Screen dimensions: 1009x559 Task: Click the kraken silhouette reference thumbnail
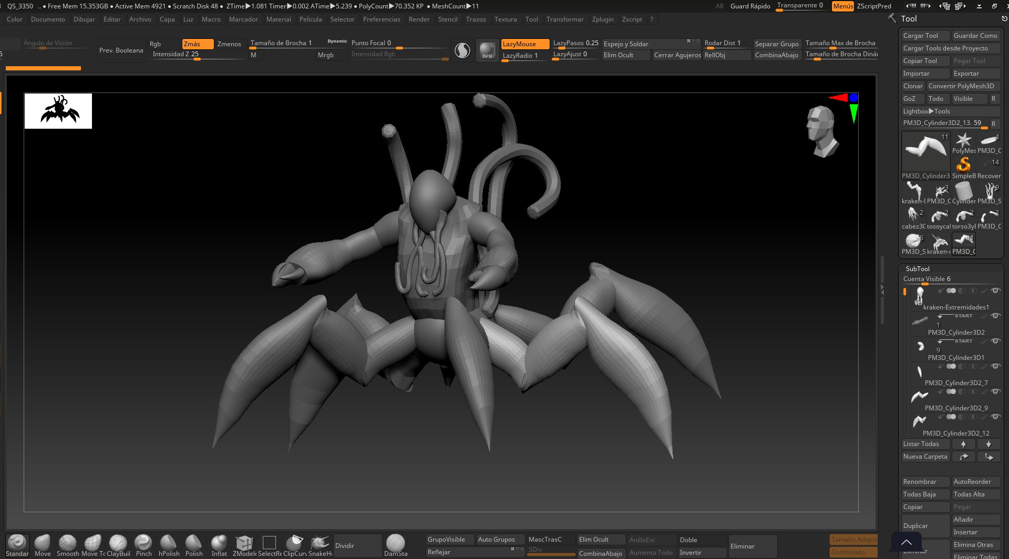coord(58,111)
